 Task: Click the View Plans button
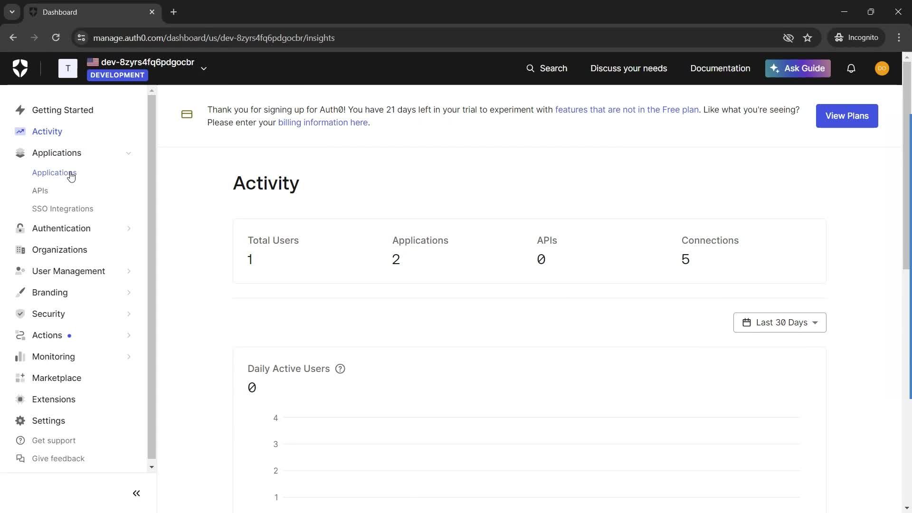(x=847, y=116)
